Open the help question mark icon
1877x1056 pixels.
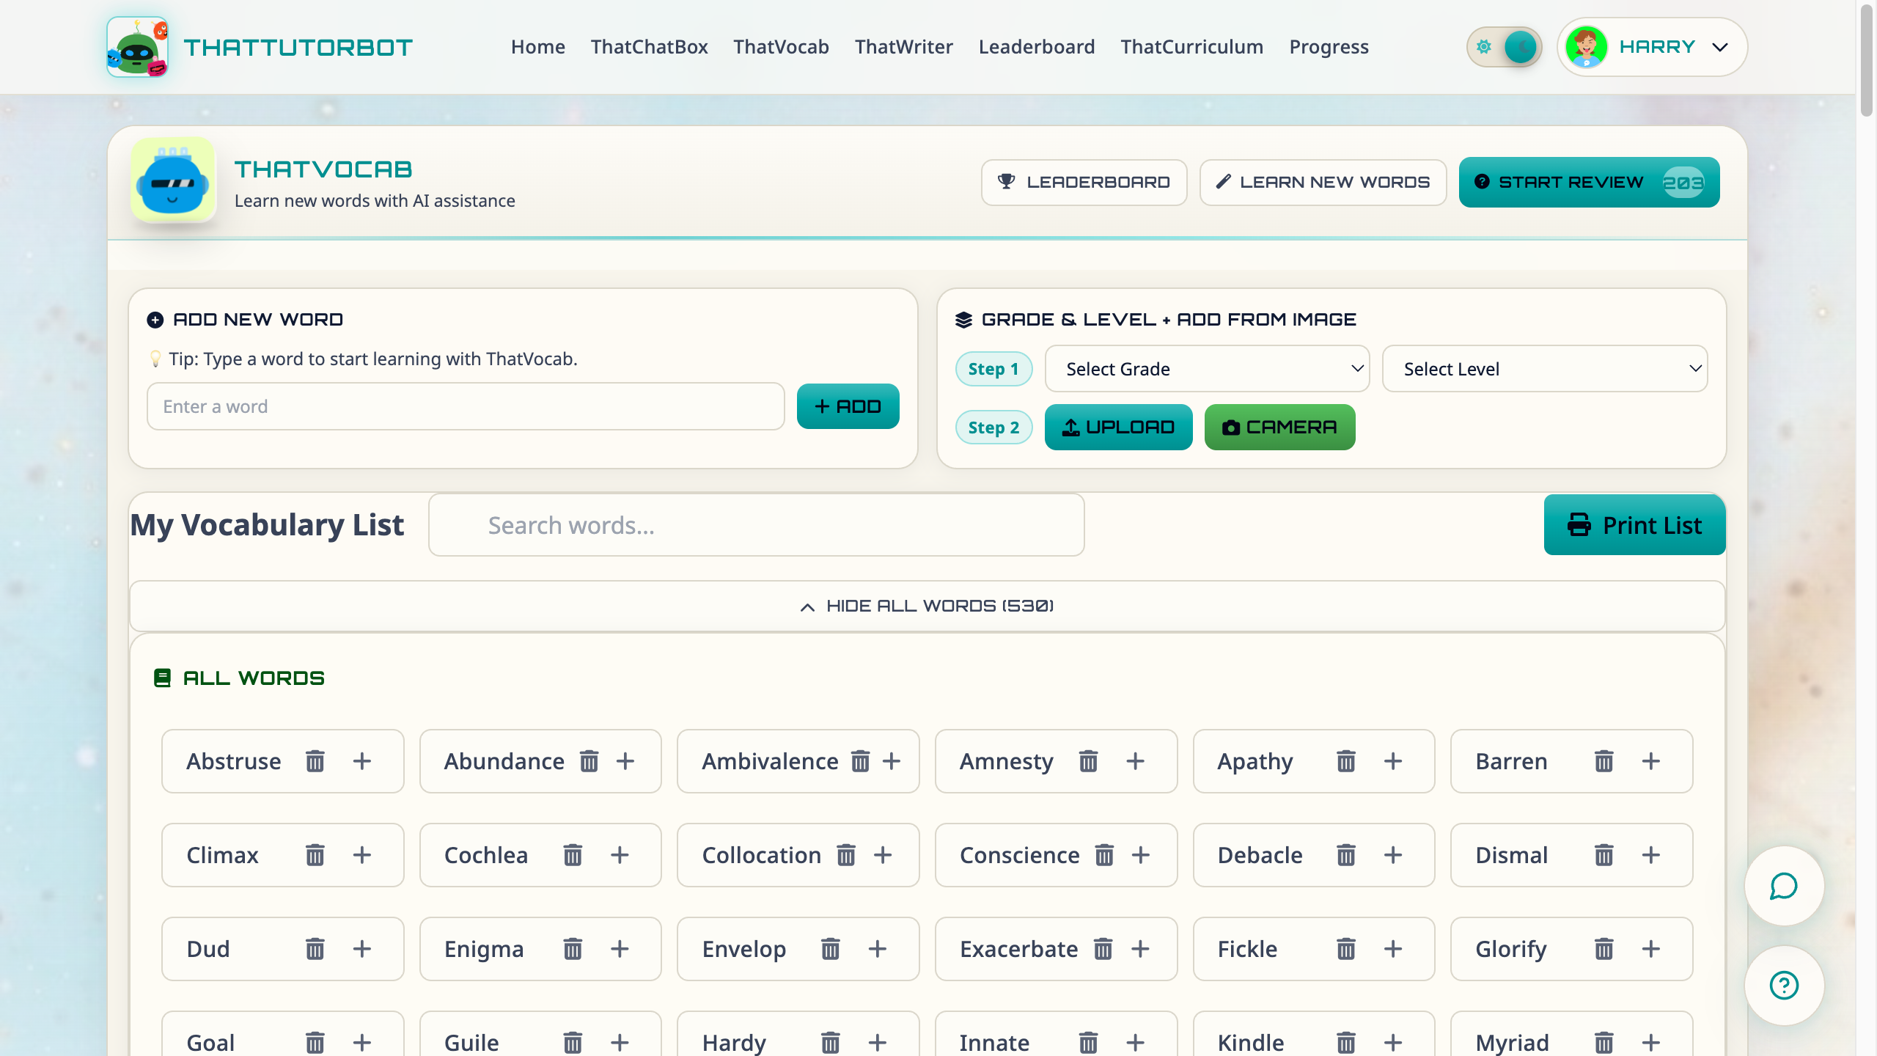pyautogui.click(x=1784, y=985)
